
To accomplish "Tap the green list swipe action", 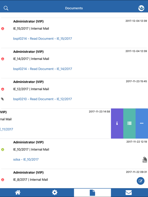I will coord(129,123).
